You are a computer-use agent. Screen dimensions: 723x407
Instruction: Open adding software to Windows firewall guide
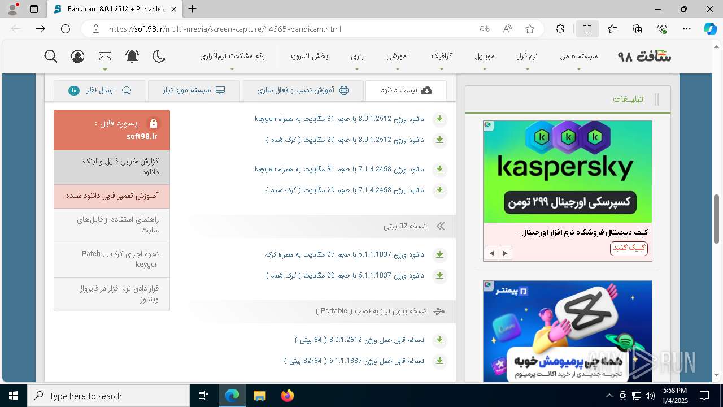point(112,294)
